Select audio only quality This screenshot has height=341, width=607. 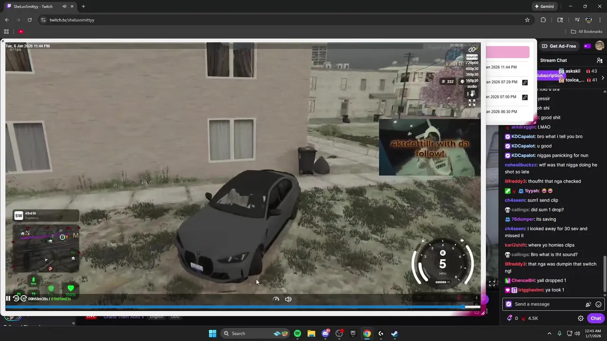pyautogui.click(x=472, y=86)
